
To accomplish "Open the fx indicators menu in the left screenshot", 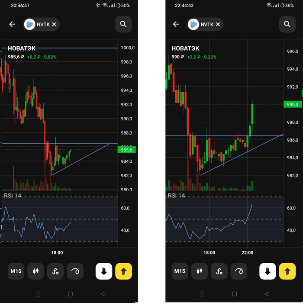I will (x=55, y=271).
